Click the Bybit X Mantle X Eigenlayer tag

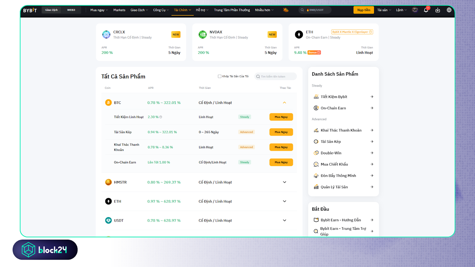point(352,32)
